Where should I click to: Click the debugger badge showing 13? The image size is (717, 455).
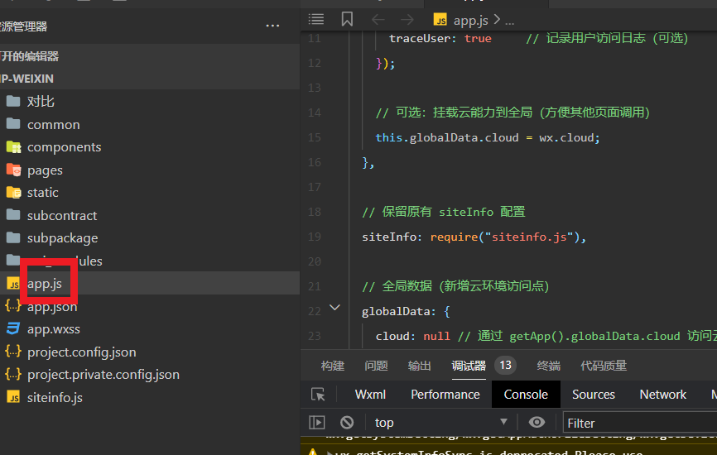505,365
